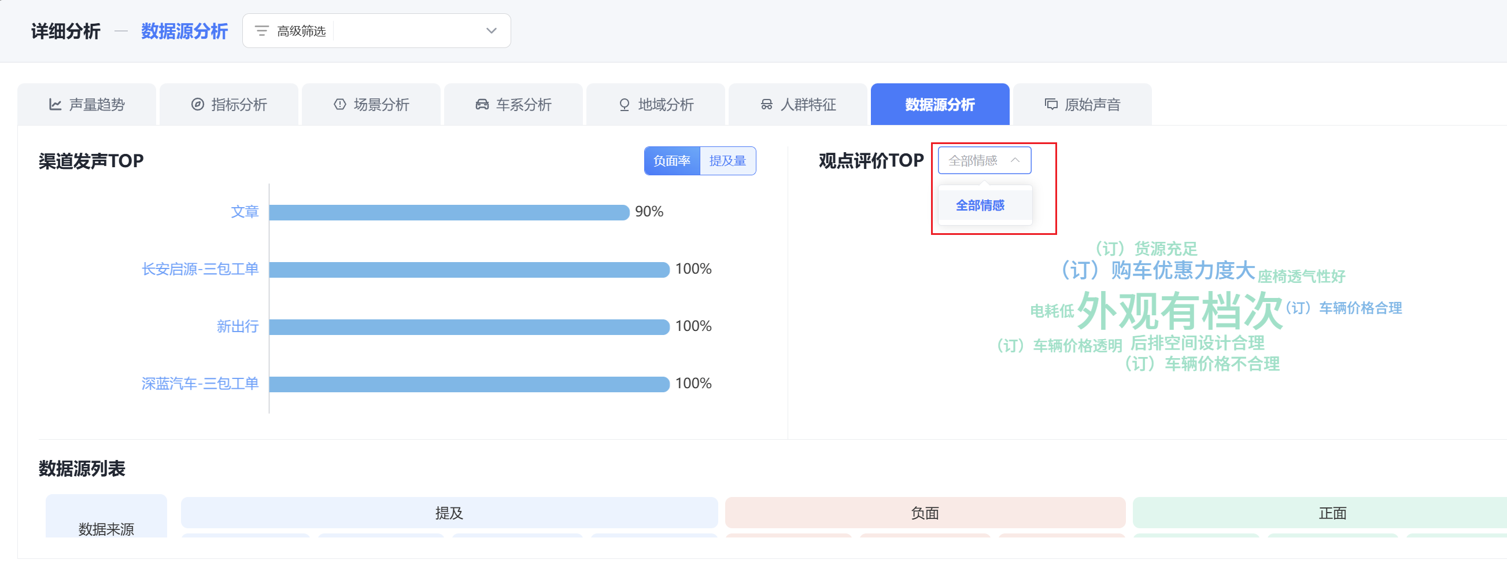Screen dimensions: 1507x578
Task: Click the 负面 column header
Action: click(924, 513)
